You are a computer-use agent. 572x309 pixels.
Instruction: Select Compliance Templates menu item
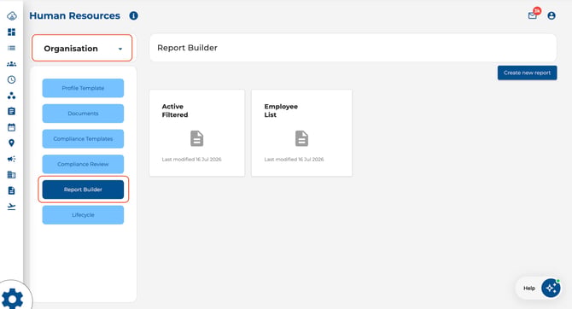83,138
